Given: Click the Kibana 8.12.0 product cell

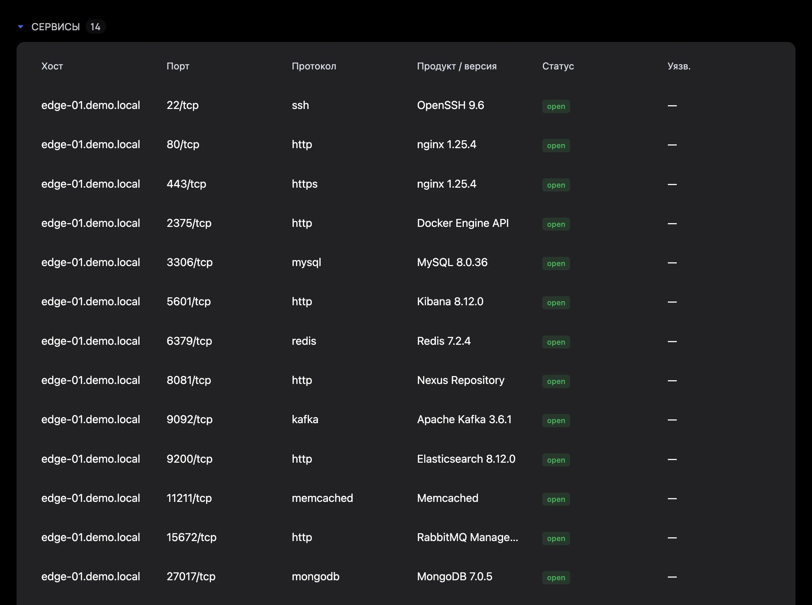Looking at the screenshot, I should (x=450, y=301).
